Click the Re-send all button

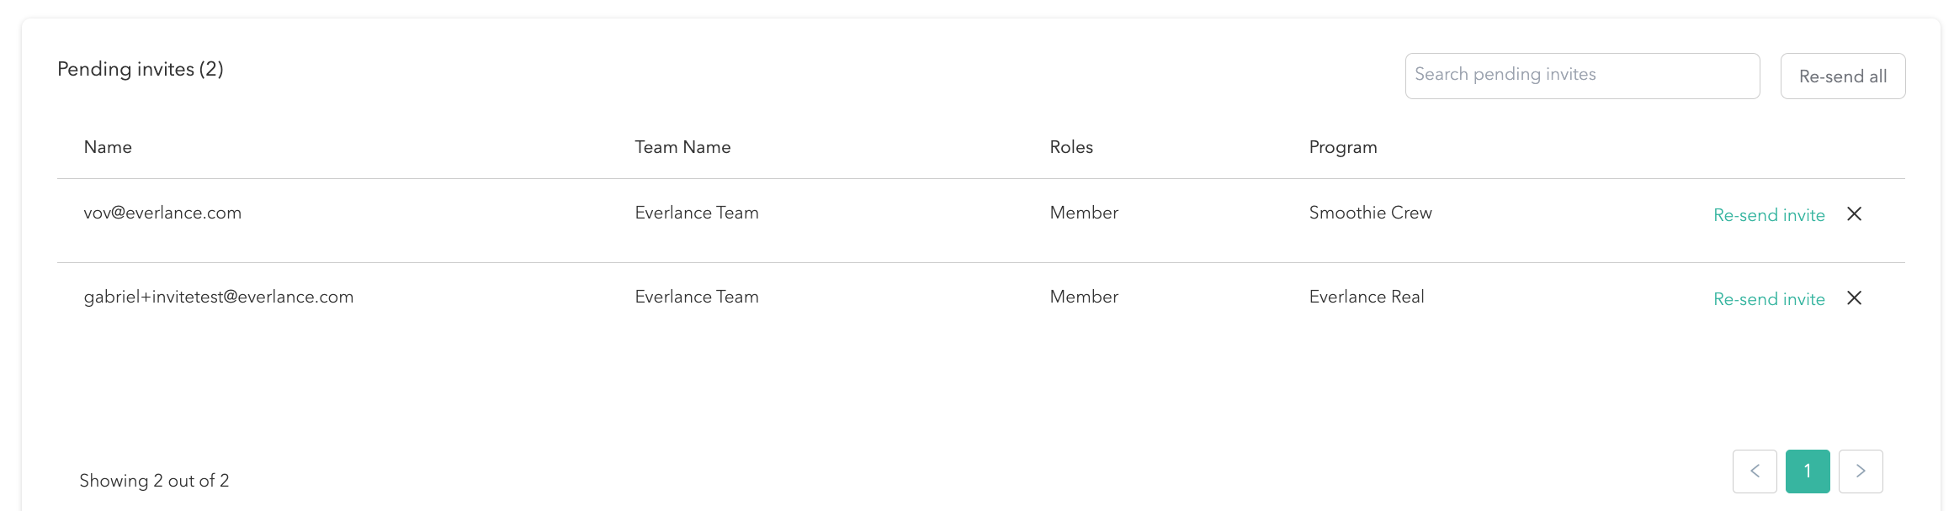pos(1842,76)
